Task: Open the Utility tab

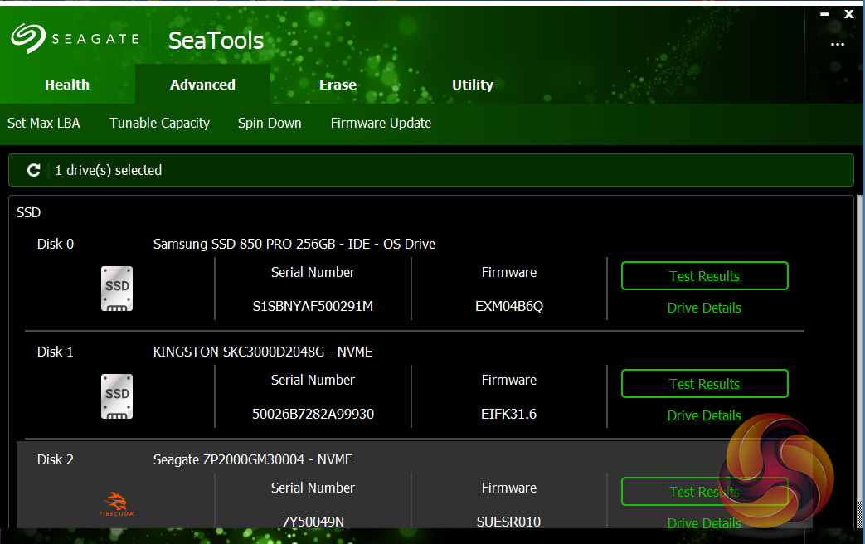Action: coord(473,85)
